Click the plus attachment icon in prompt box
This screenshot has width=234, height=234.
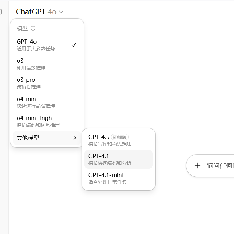(x=197, y=166)
